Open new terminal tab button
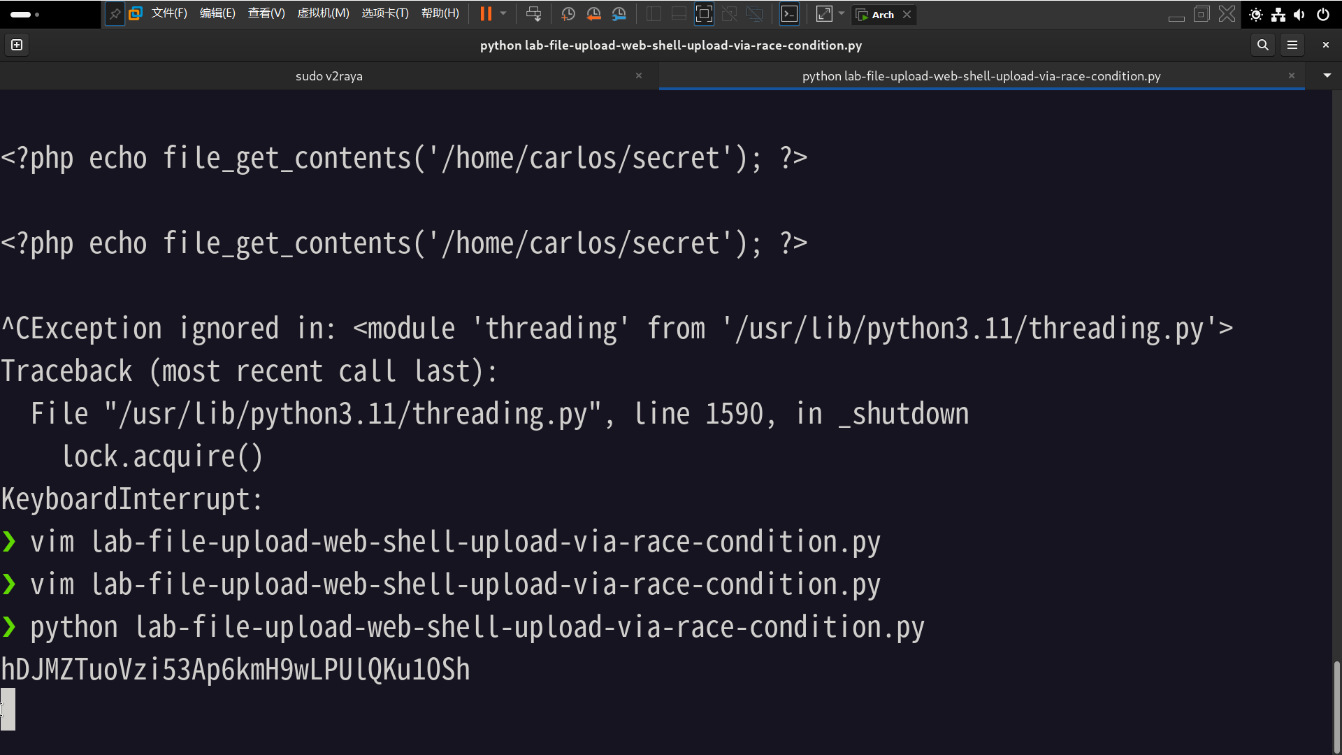Image resolution: width=1342 pixels, height=755 pixels. (17, 45)
